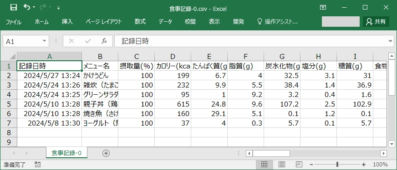Open the 校閲 ribbon tab
Screen dimensions: 397x170
pyautogui.click(x=190, y=22)
